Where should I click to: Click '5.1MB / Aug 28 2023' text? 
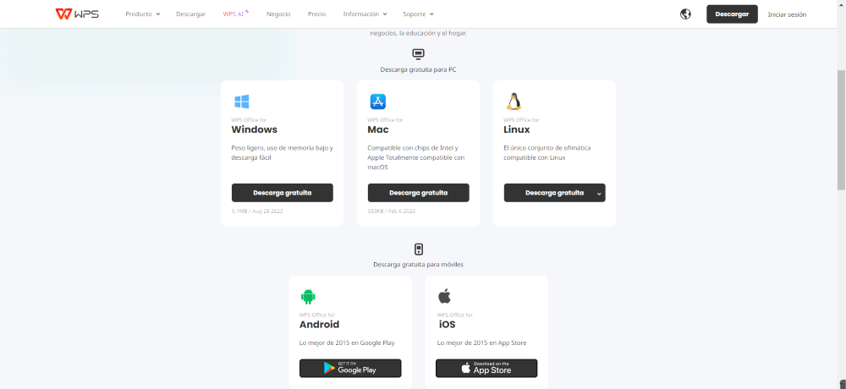tap(257, 211)
